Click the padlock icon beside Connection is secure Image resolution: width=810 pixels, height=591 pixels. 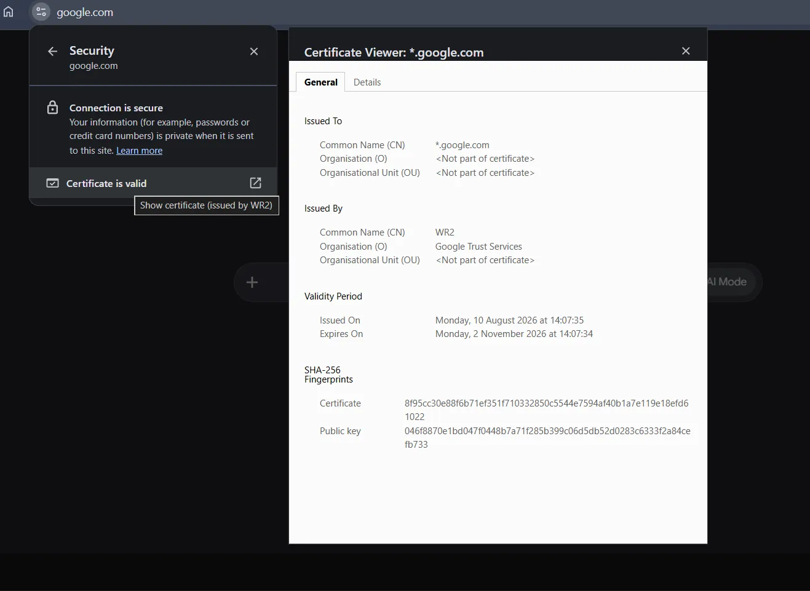[x=53, y=108]
